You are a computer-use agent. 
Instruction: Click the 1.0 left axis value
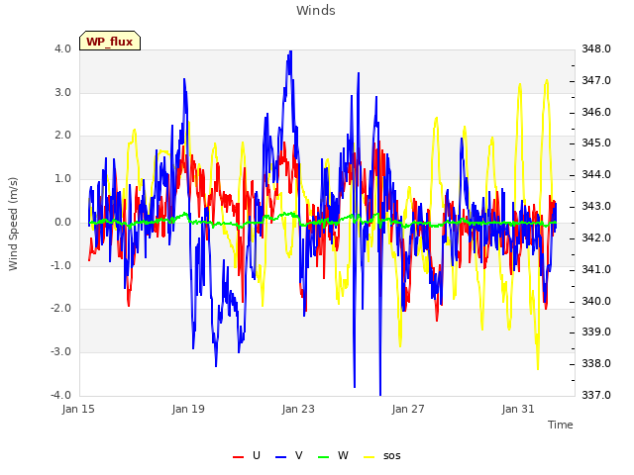pos(62,179)
